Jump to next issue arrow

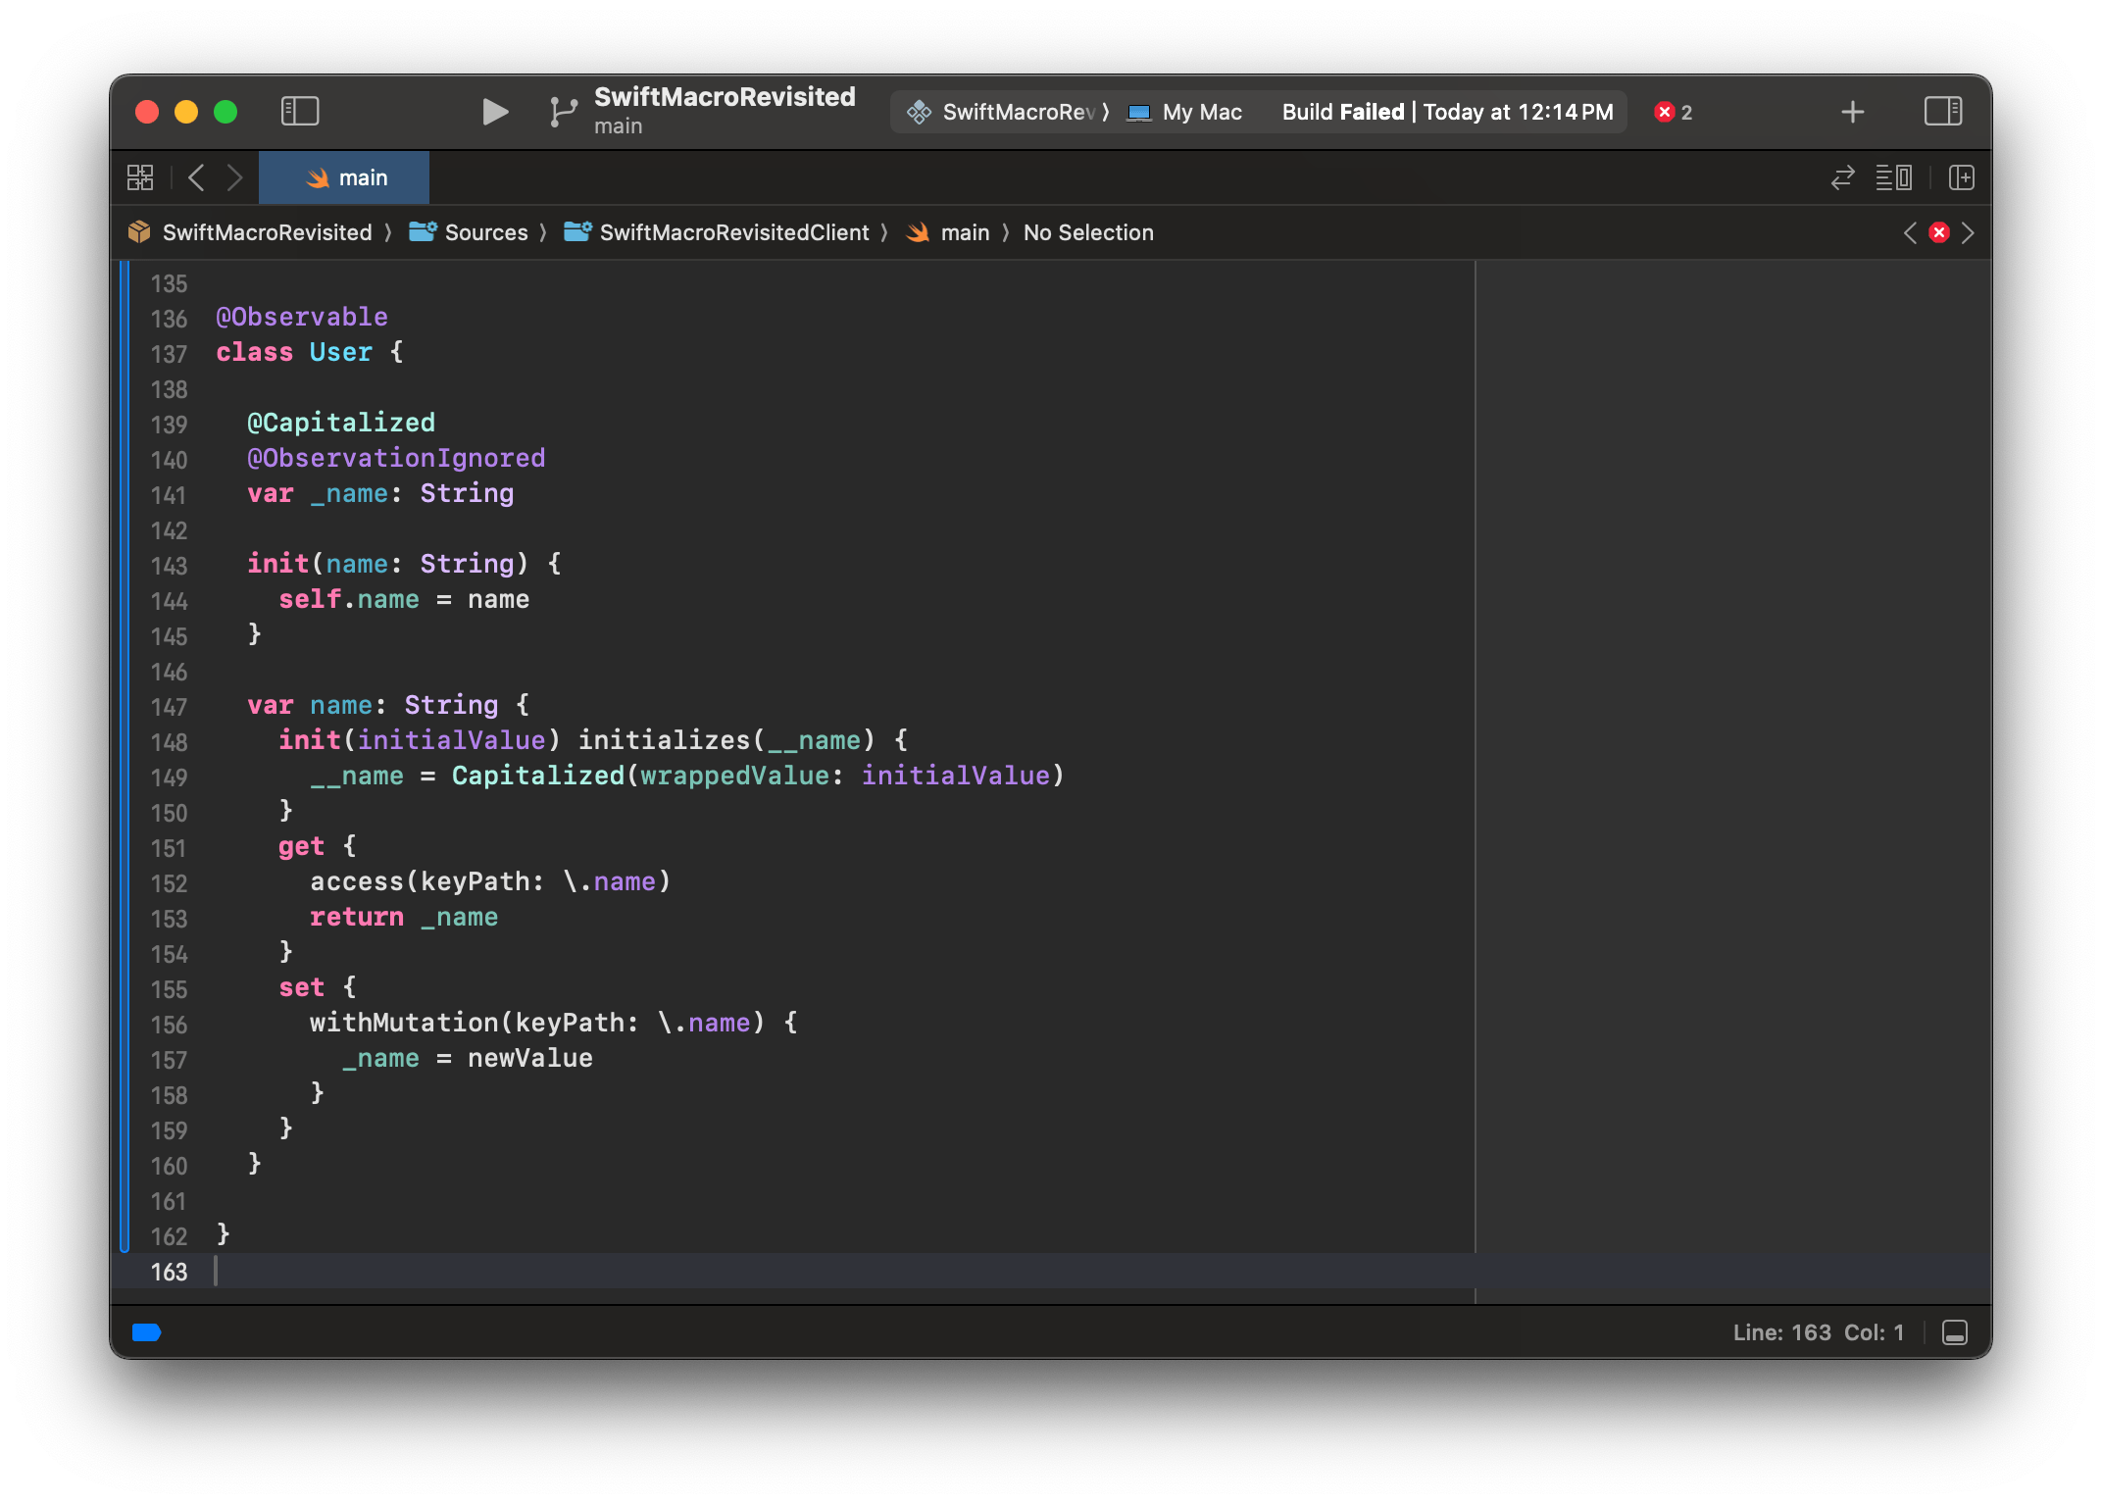(x=1968, y=232)
